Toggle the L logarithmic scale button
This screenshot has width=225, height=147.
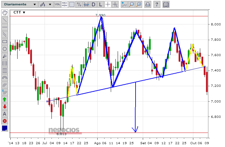click(x=101, y=4)
